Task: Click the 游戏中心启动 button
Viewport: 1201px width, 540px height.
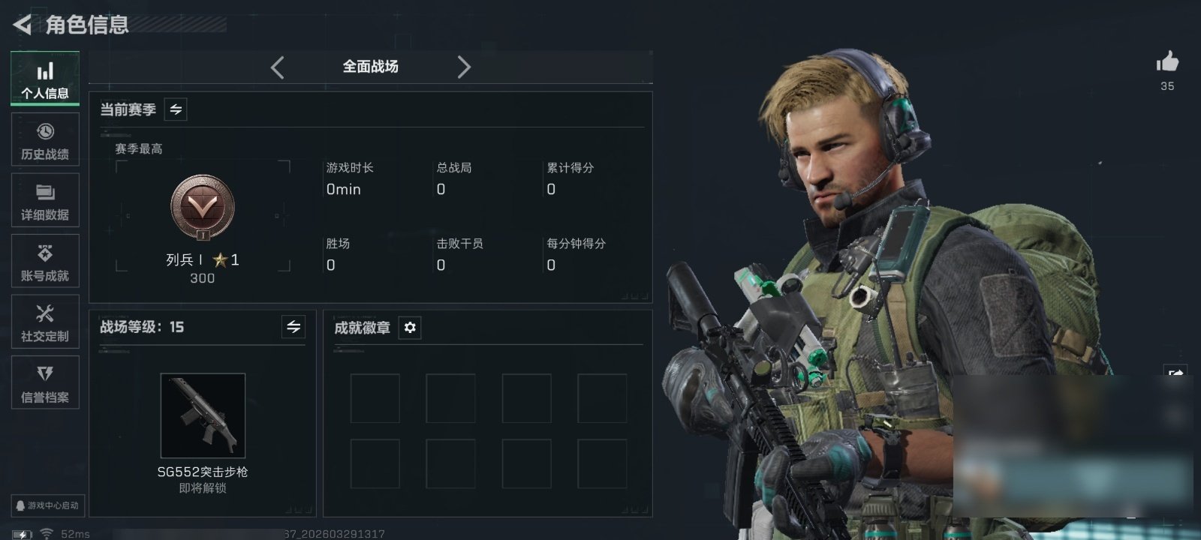Action: pyautogui.click(x=47, y=505)
